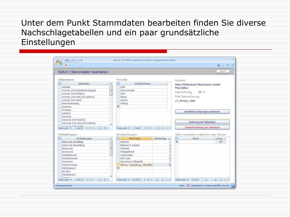Select the Feinschmecker product group row
The width and height of the screenshot is (290, 217).
tap(86, 165)
